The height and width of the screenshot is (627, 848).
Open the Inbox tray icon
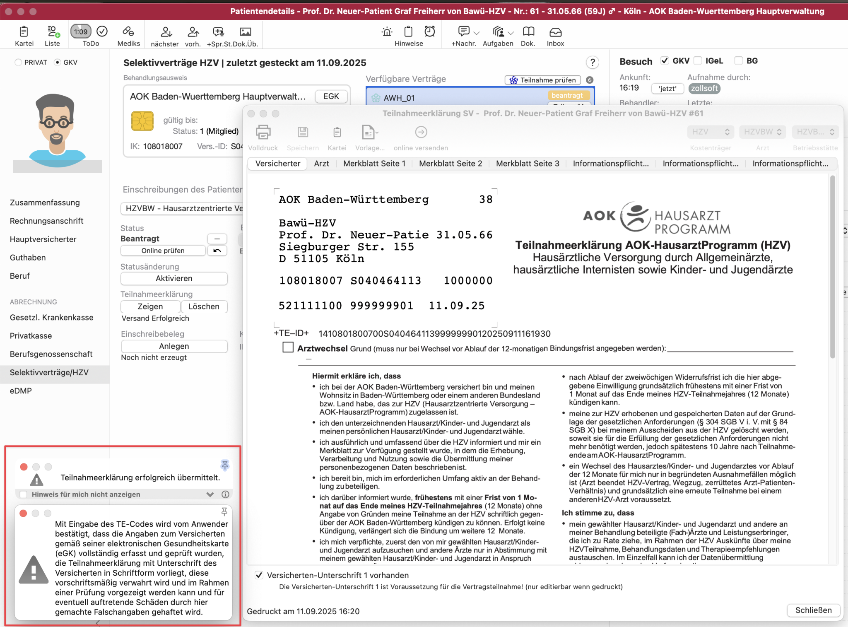point(555,32)
